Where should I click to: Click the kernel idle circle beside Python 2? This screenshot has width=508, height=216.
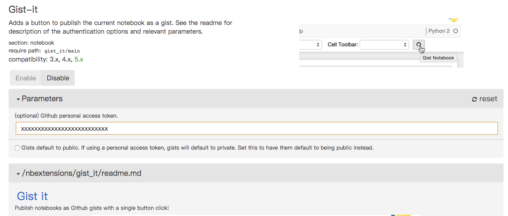[455, 31]
